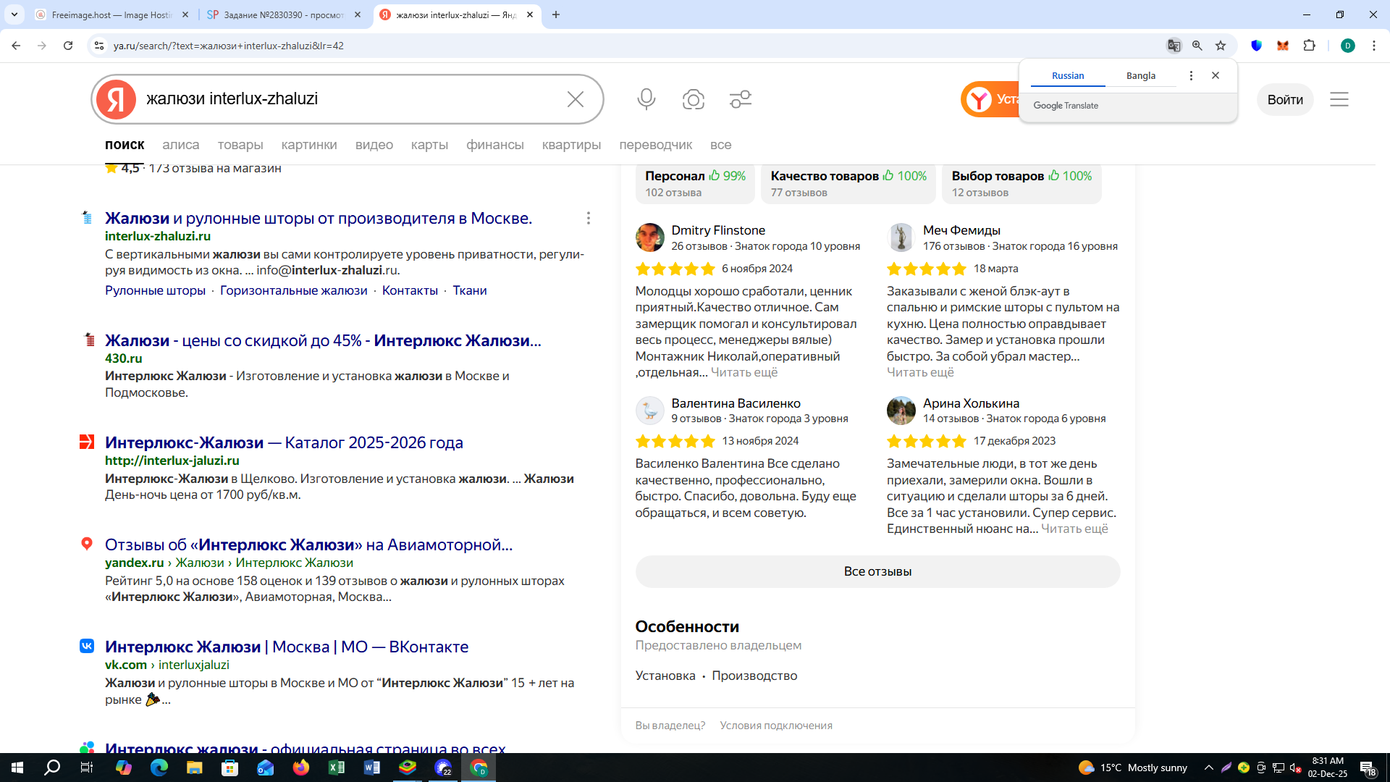Open Yandex hamburger menu
Screen dimensions: 1390x782
pos(1339,99)
